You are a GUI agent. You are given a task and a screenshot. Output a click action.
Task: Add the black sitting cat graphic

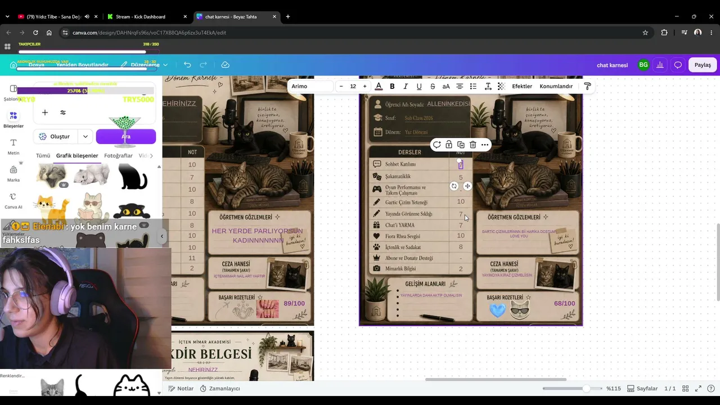point(133,176)
